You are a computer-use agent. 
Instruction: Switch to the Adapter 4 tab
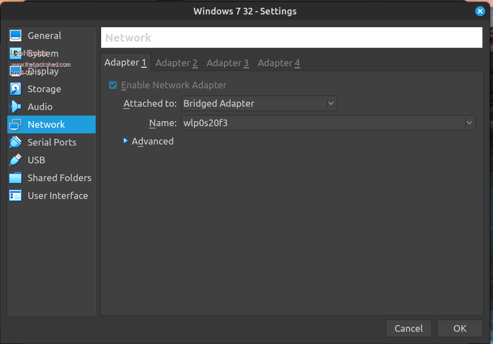(x=278, y=63)
